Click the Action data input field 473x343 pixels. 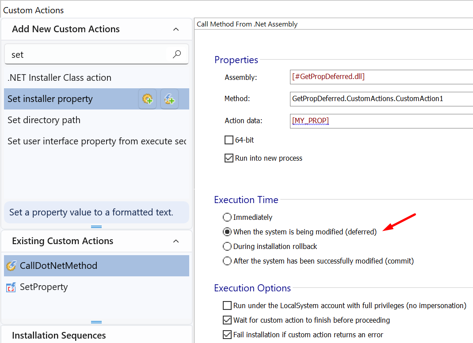(x=380, y=121)
